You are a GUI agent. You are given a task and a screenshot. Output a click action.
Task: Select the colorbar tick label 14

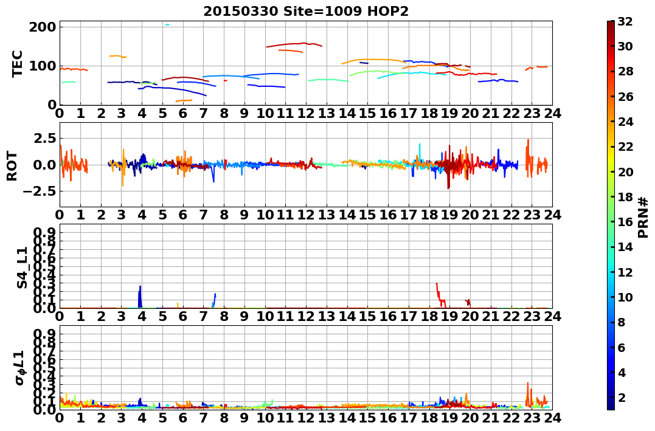coord(625,247)
